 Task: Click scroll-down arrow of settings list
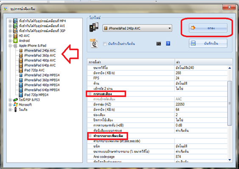[x=230, y=160]
